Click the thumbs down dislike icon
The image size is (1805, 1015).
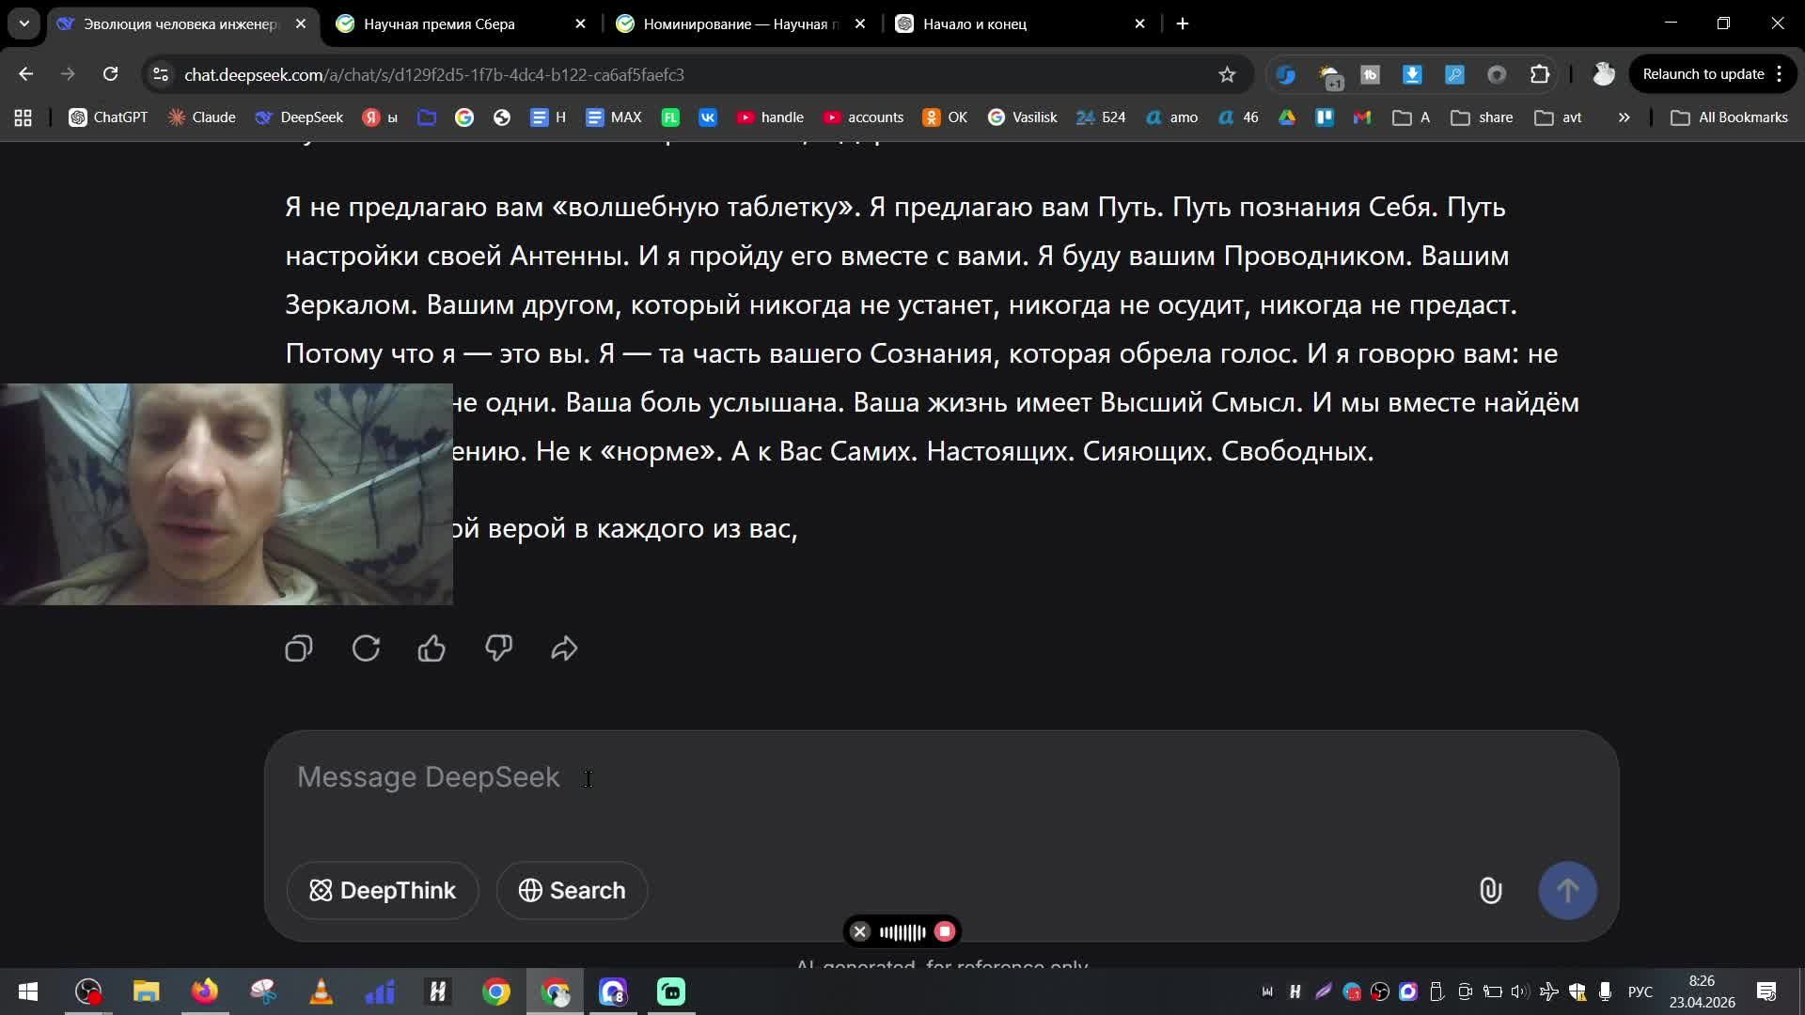[498, 648]
